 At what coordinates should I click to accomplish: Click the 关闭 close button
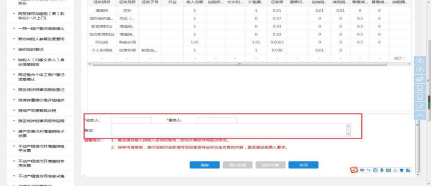(303, 165)
